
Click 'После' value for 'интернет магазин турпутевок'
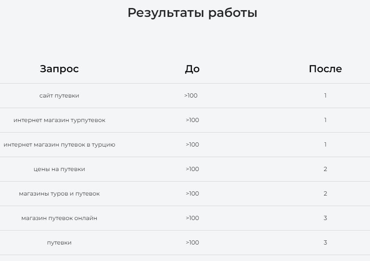pos(325,120)
